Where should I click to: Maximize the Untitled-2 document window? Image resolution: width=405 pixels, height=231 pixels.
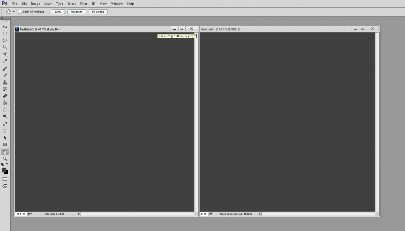click(x=182, y=29)
